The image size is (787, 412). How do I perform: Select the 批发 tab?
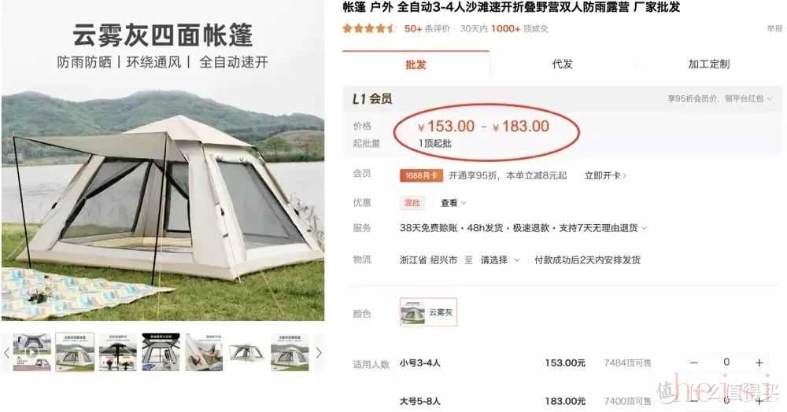pyautogui.click(x=416, y=64)
